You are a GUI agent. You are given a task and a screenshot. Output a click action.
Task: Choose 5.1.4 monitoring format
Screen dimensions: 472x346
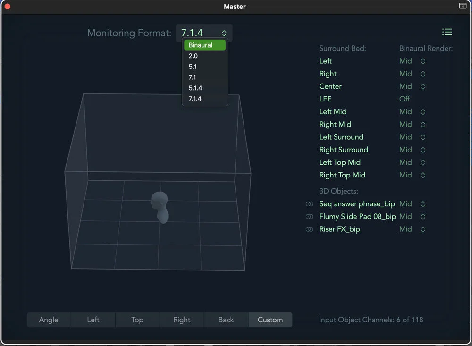tap(205, 88)
